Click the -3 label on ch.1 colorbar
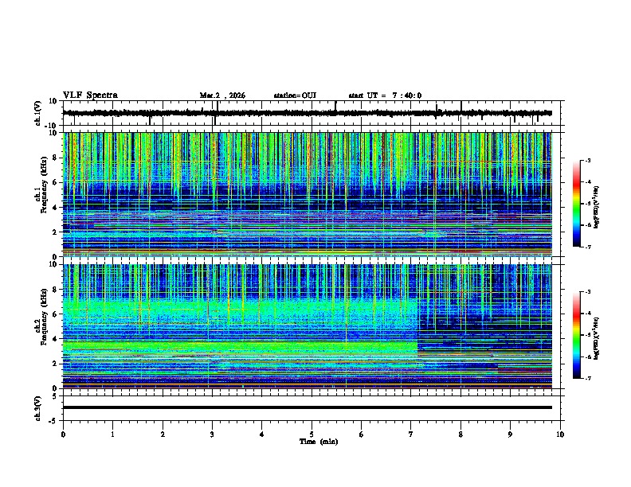The width and height of the screenshot is (631, 487). [x=587, y=160]
